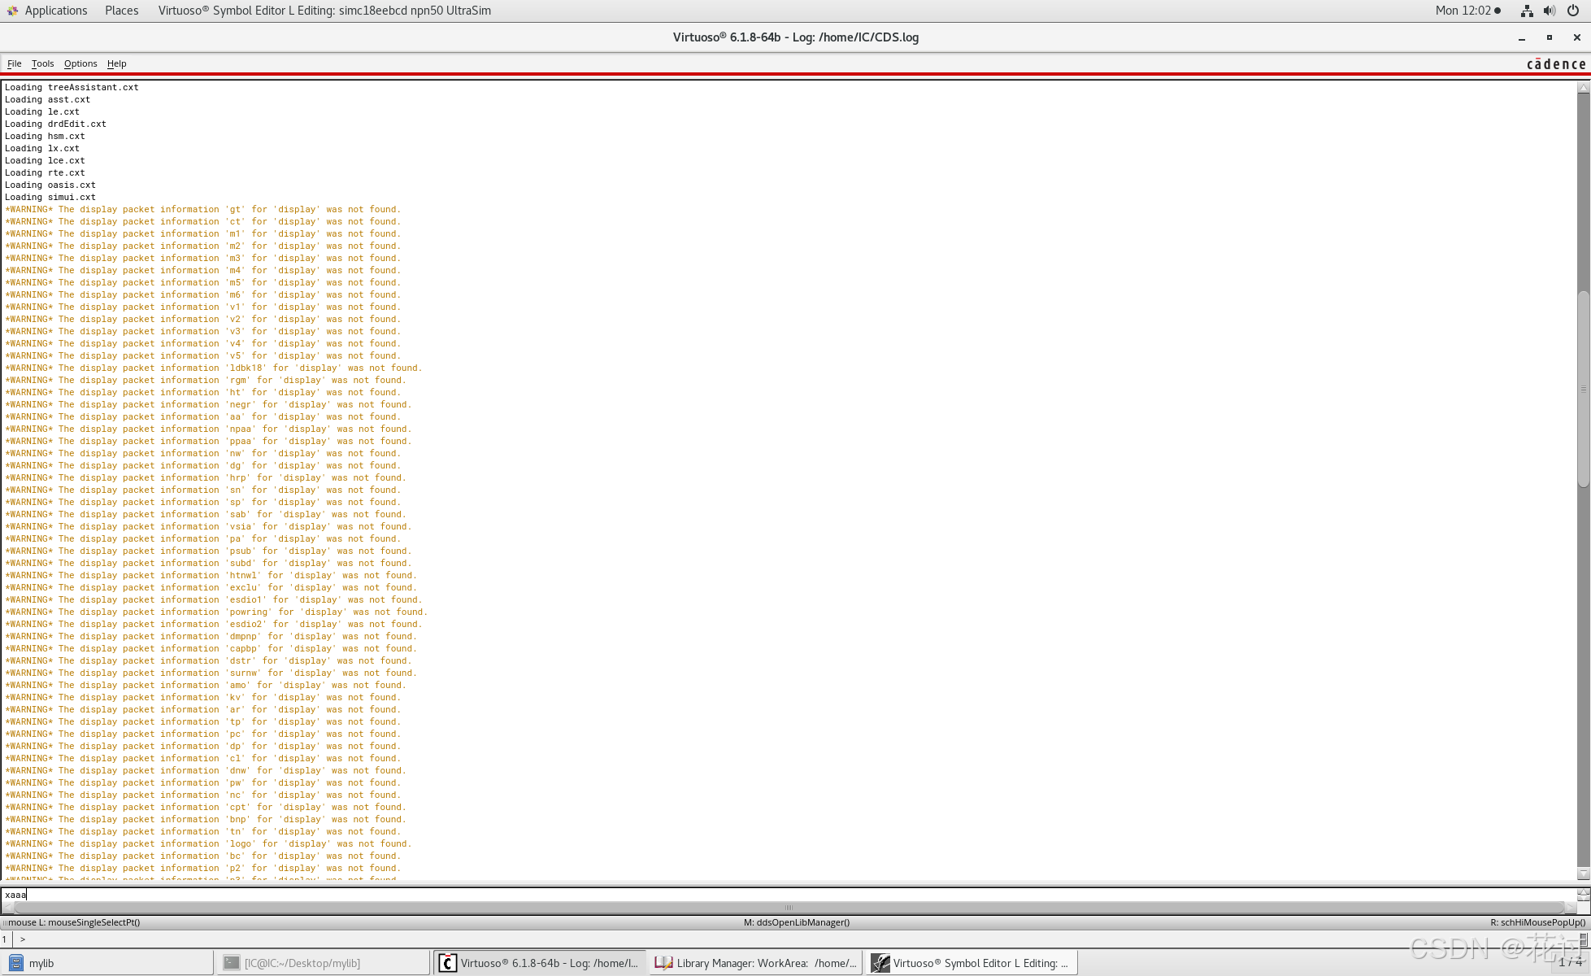Open the Places menu

pyautogui.click(x=121, y=11)
